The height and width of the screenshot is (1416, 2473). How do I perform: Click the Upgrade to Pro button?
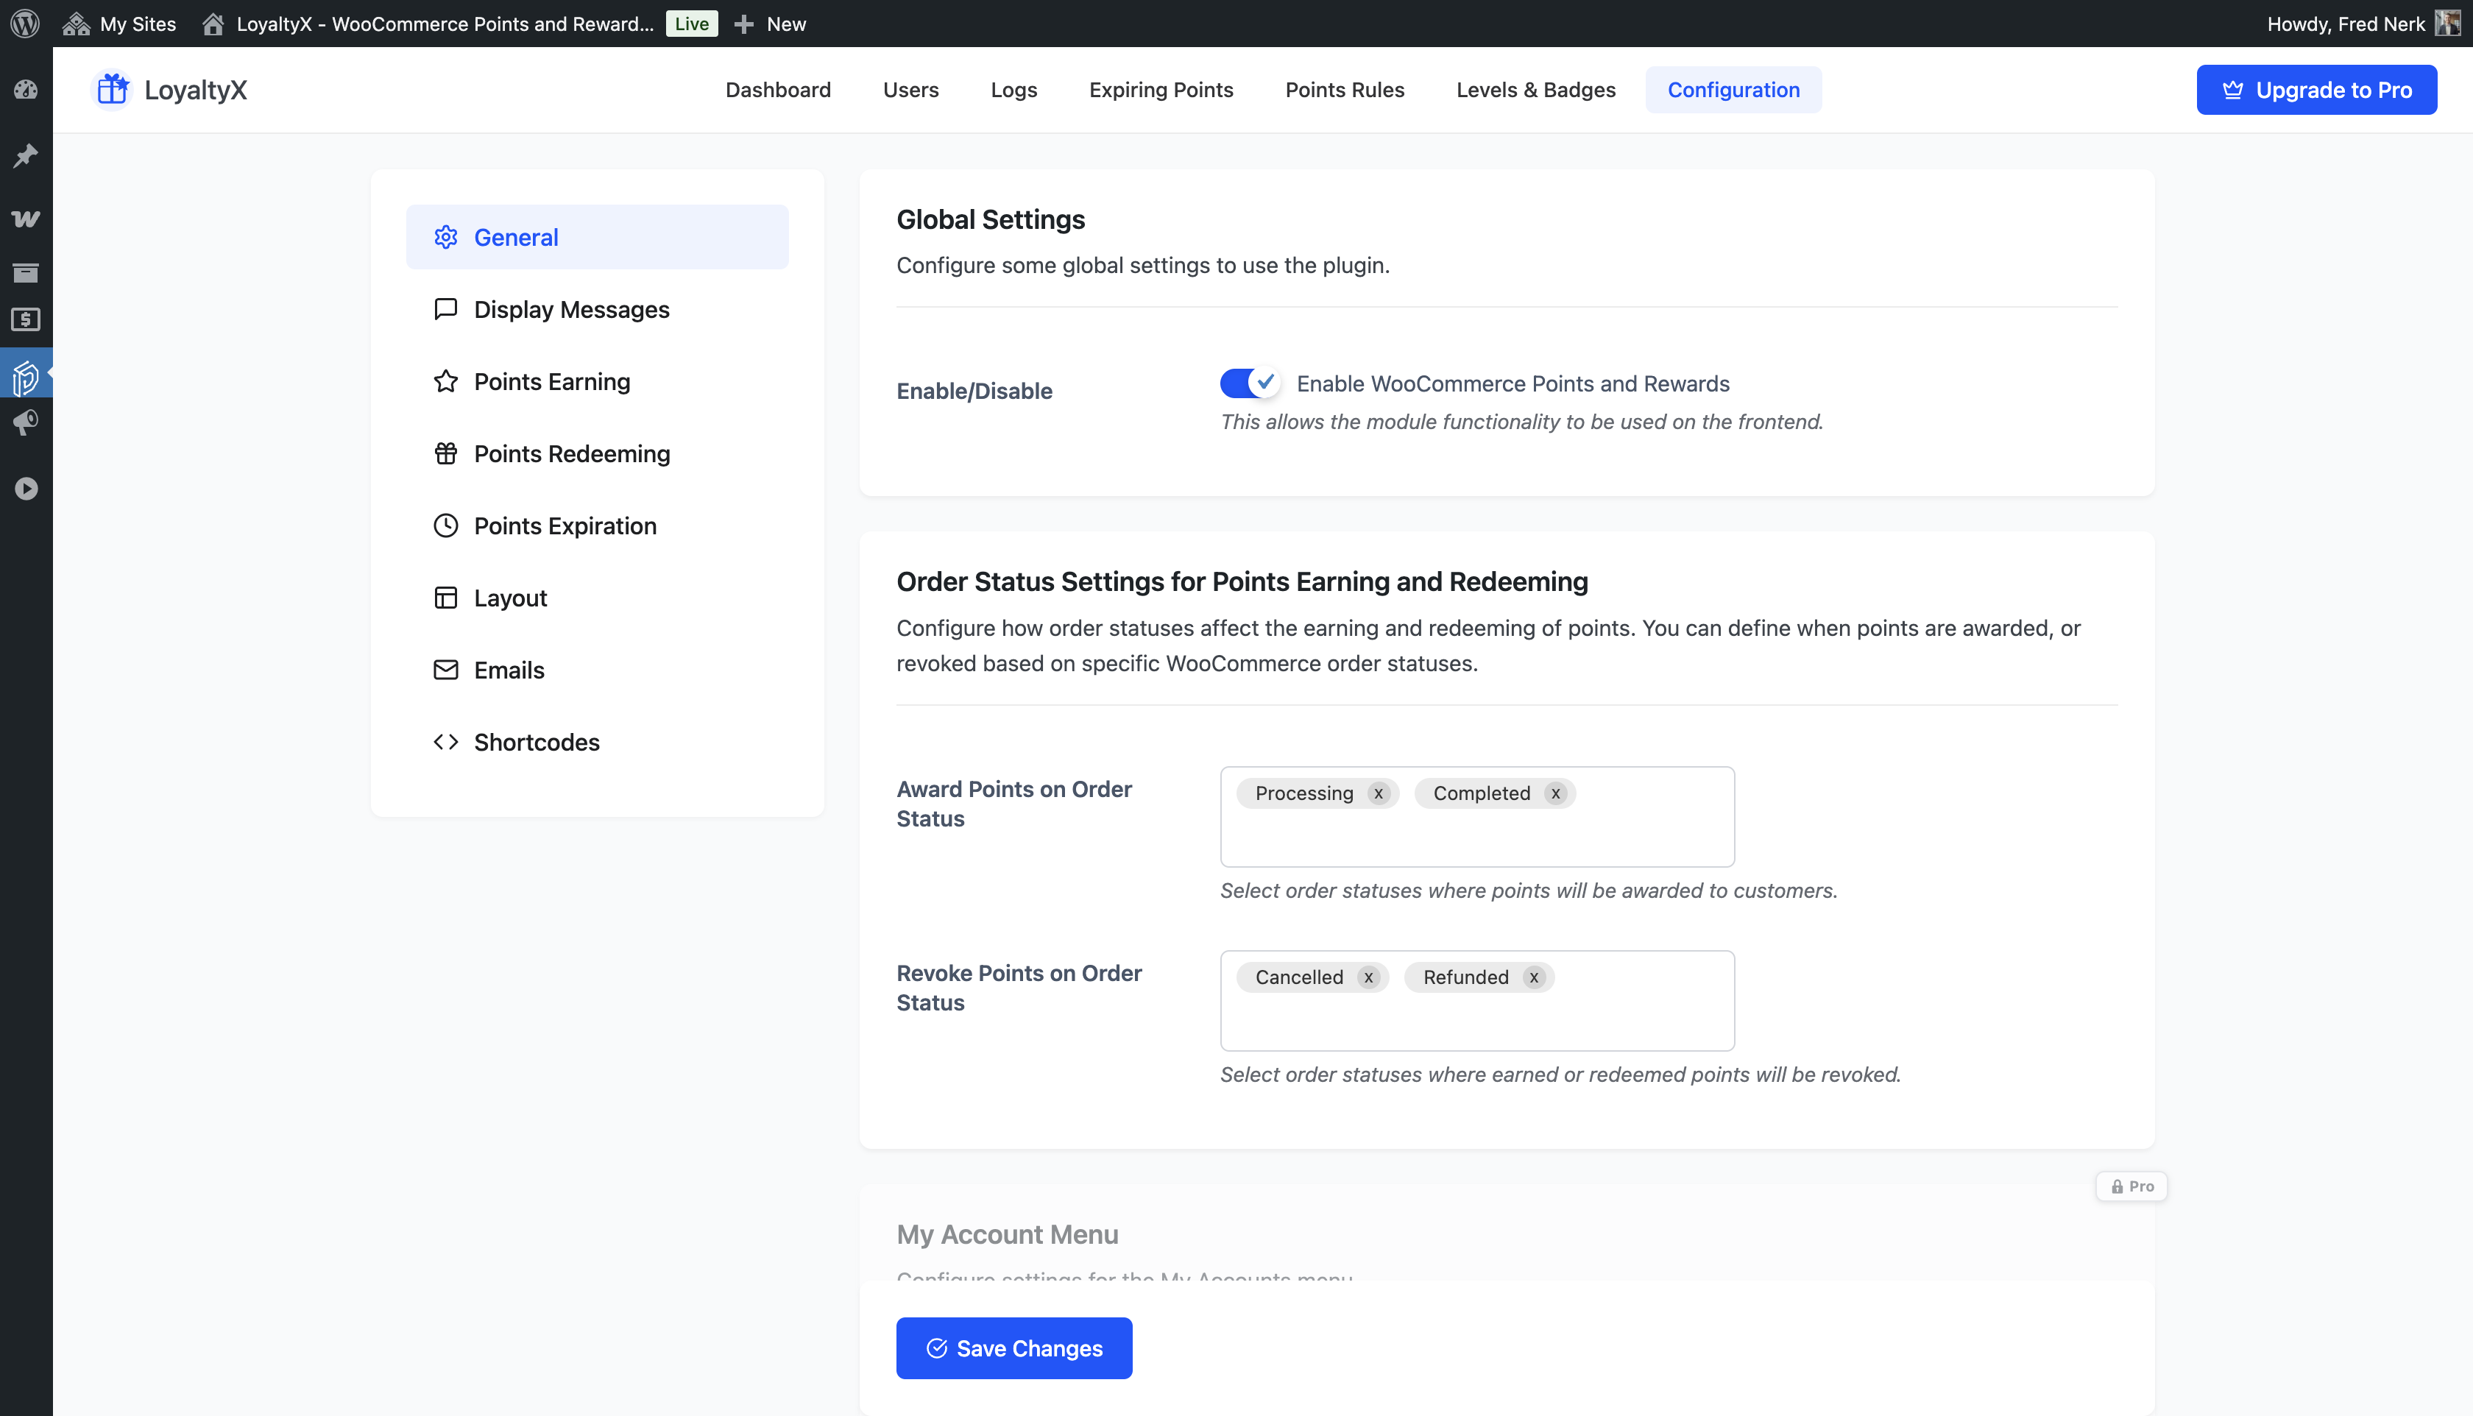pyautogui.click(x=2315, y=90)
